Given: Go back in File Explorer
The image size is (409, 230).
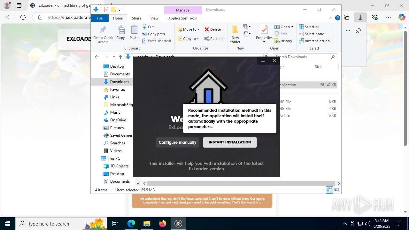Looking at the screenshot, I should coord(97,57).
